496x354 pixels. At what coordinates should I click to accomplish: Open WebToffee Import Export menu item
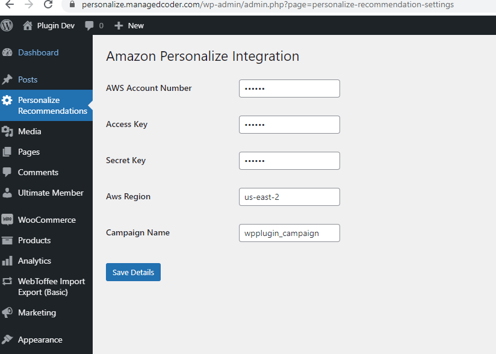(x=51, y=287)
